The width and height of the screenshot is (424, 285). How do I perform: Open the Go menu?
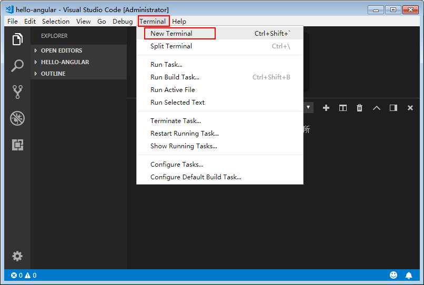pyautogui.click(x=102, y=22)
